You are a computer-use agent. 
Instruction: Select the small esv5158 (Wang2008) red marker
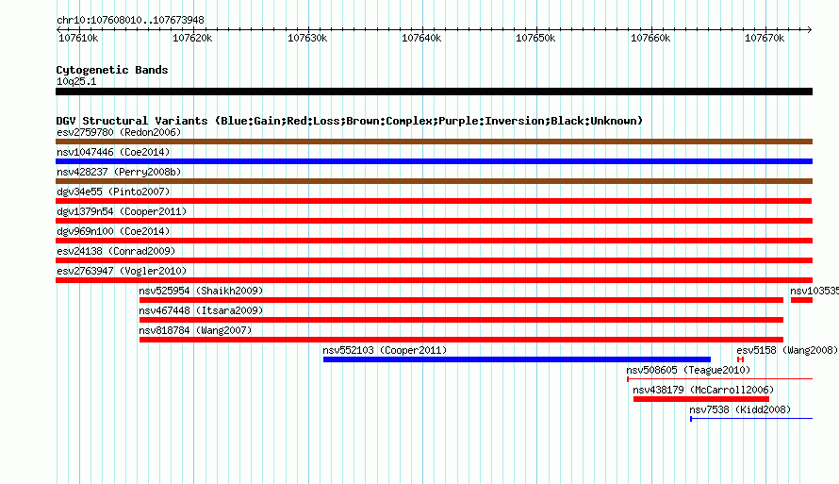(x=741, y=359)
